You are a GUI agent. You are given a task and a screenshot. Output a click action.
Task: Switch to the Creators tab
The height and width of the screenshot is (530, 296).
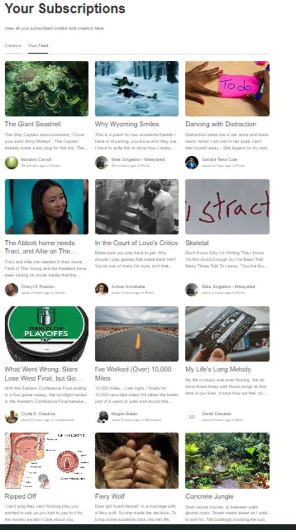13,46
